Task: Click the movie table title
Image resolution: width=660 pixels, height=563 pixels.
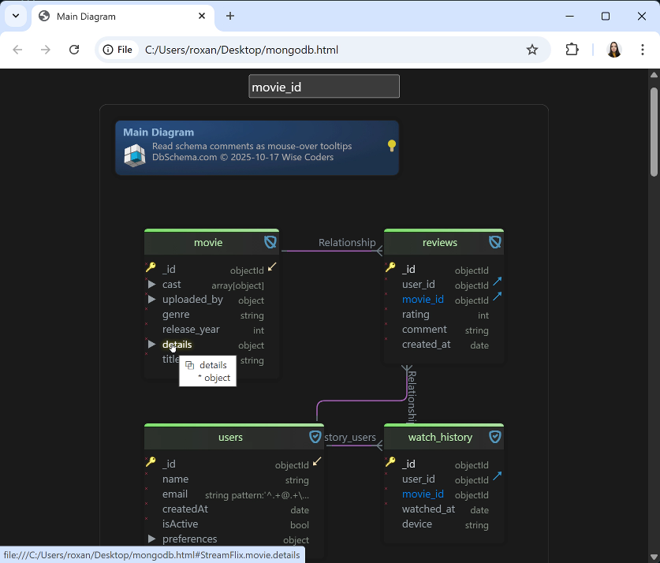Action: pyautogui.click(x=208, y=242)
